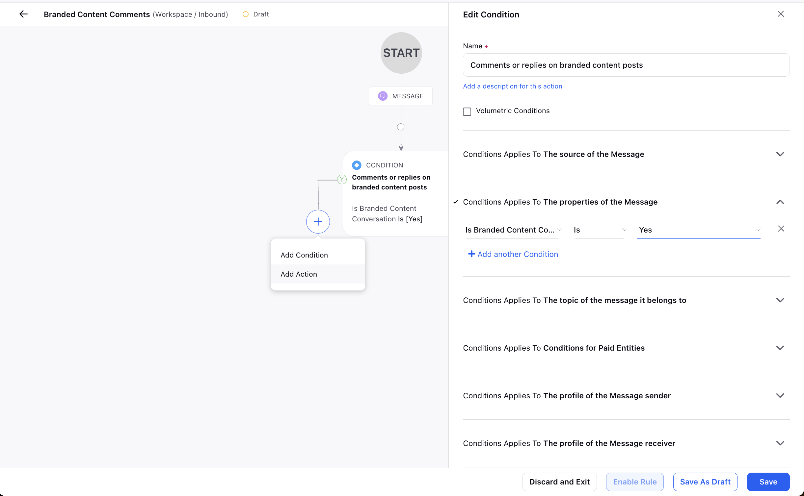Go back using the left arrow icon

click(23, 14)
